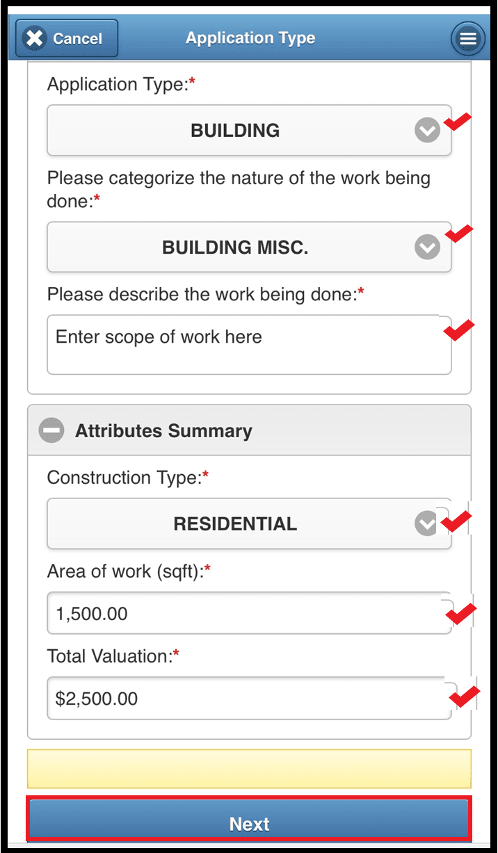Tap the Next button
This screenshot has height=853, width=498.
pyautogui.click(x=249, y=824)
